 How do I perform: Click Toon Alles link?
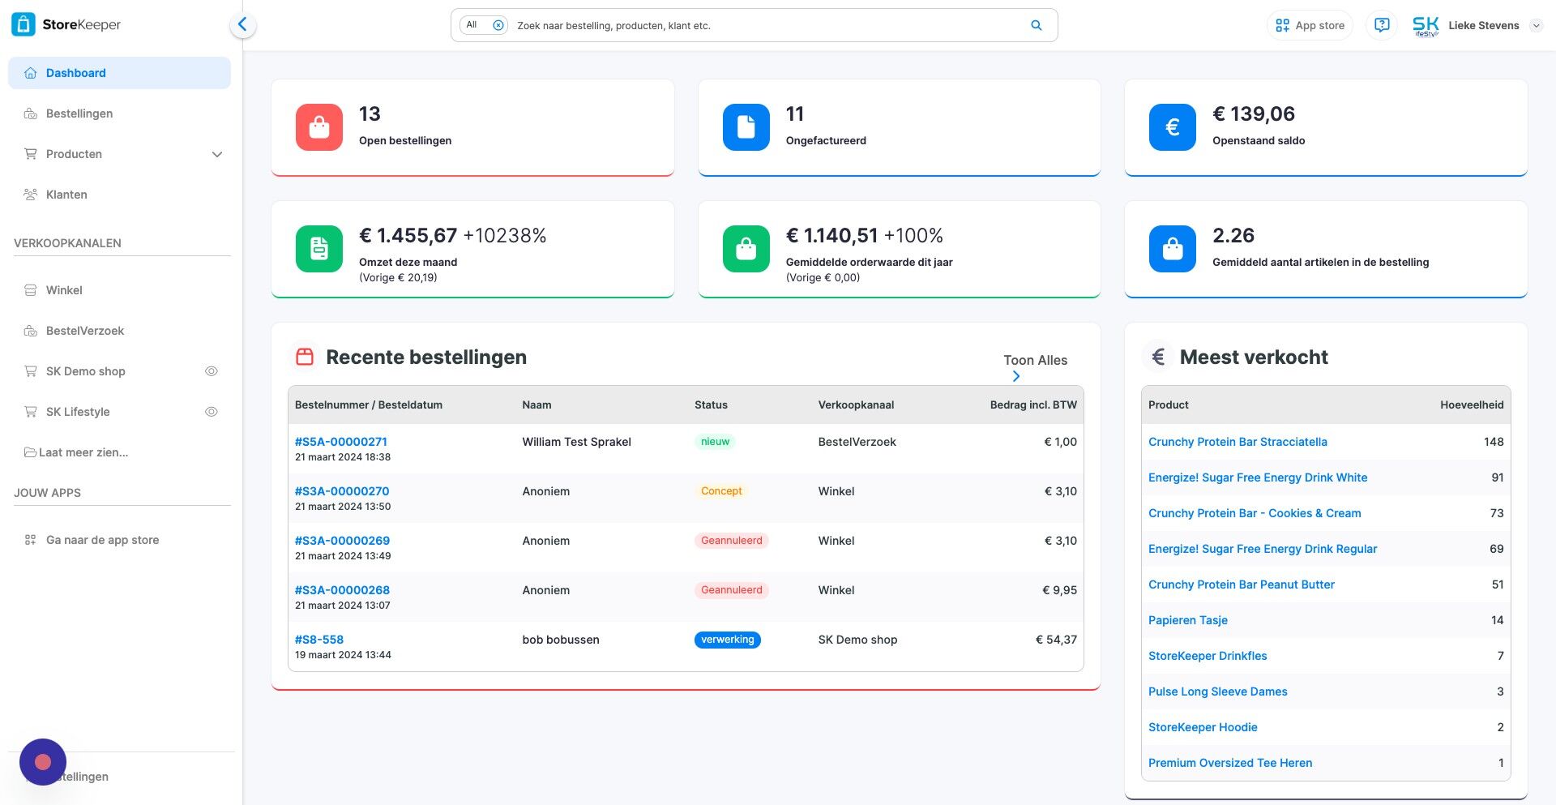[1035, 360]
